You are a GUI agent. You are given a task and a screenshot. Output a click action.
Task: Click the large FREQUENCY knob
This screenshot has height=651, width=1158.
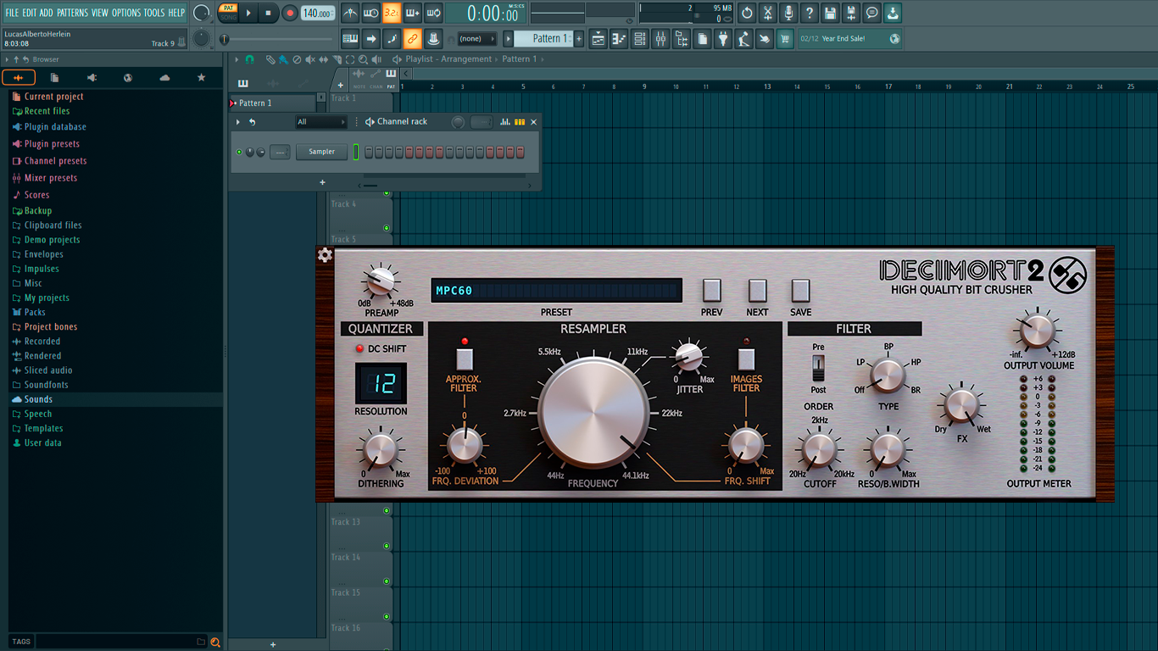point(593,411)
